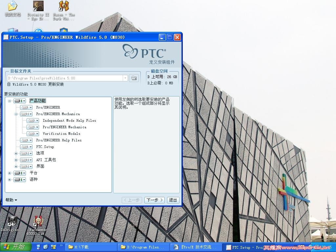Image resolution: width=336 pixels, height=252 pixels.
Task: Open dropdown for Verification Models
Action: 33,134
